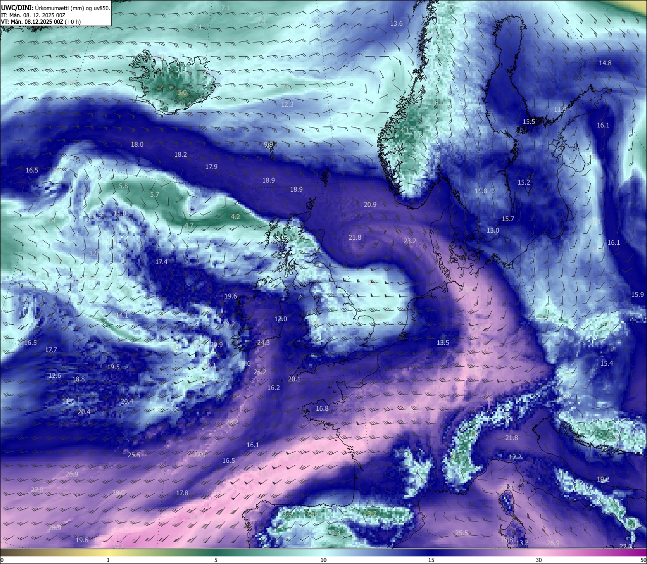
Task: Click the 13.0 map value
Action: 493,230
